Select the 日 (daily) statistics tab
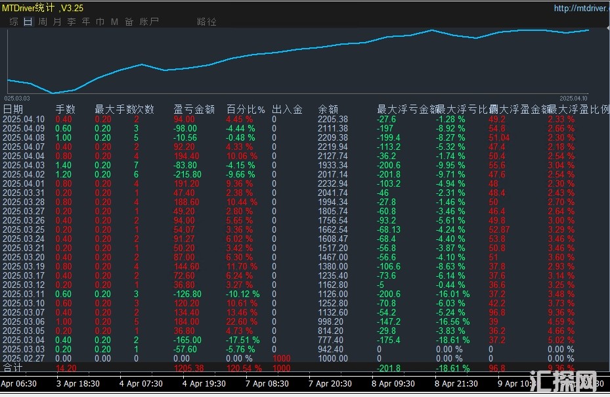610x397 pixels. [28, 22]
